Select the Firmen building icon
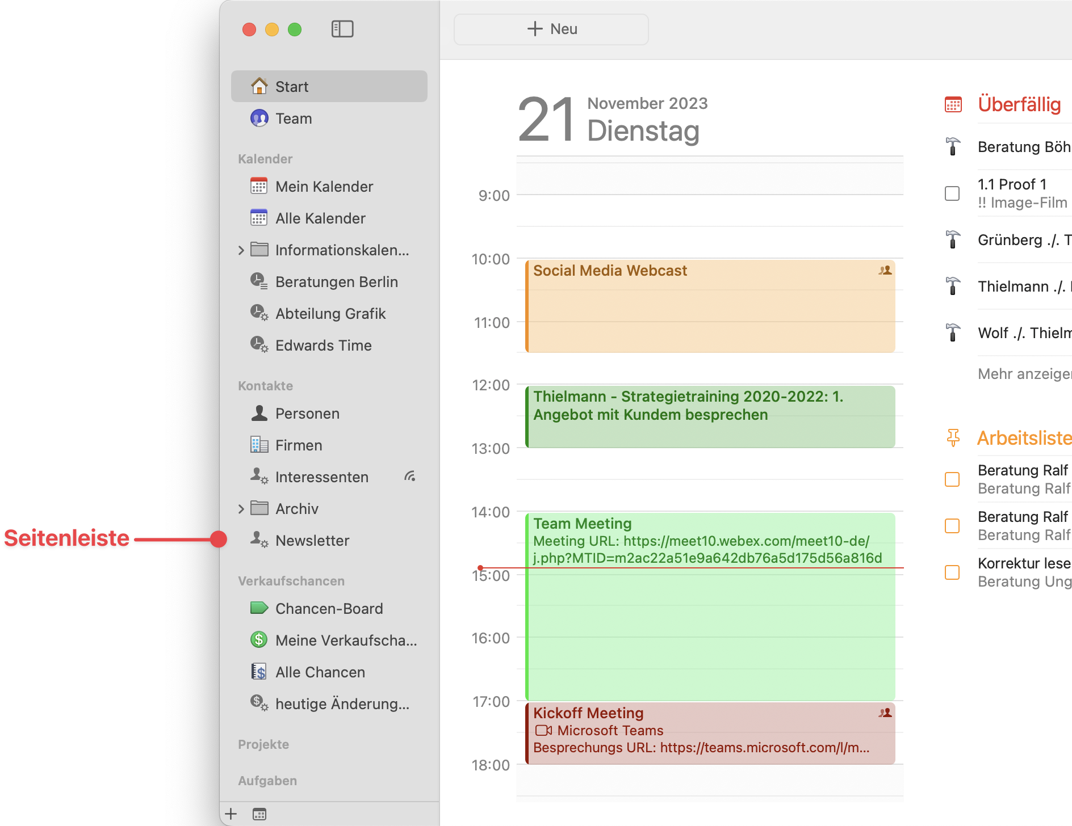This screenshot has width=1072, height=826. (x=259, y=445)
